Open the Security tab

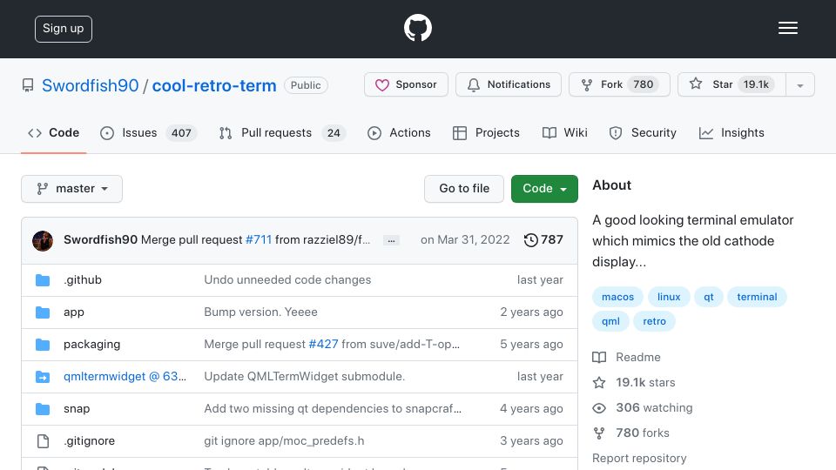[643, 132]
